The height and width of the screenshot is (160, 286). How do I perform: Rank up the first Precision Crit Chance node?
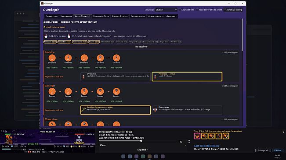point(52,58)
